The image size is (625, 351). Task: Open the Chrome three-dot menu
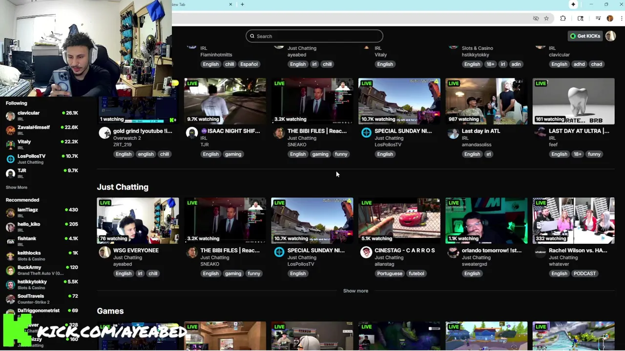point(621,19)
